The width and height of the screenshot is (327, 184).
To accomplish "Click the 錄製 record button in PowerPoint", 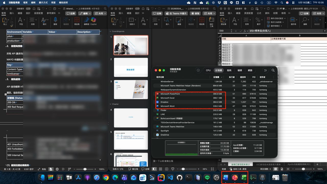I will (195, 13).
